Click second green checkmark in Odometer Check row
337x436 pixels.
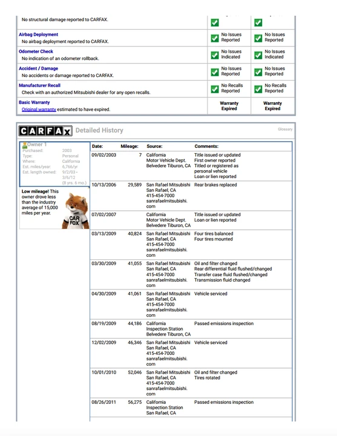point(258,55)
